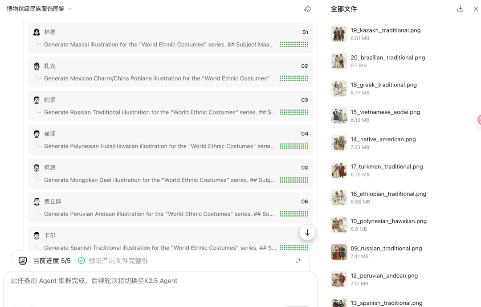
Task: Select file name 17_turkmen_traditional.png
Action: (387, 167)
